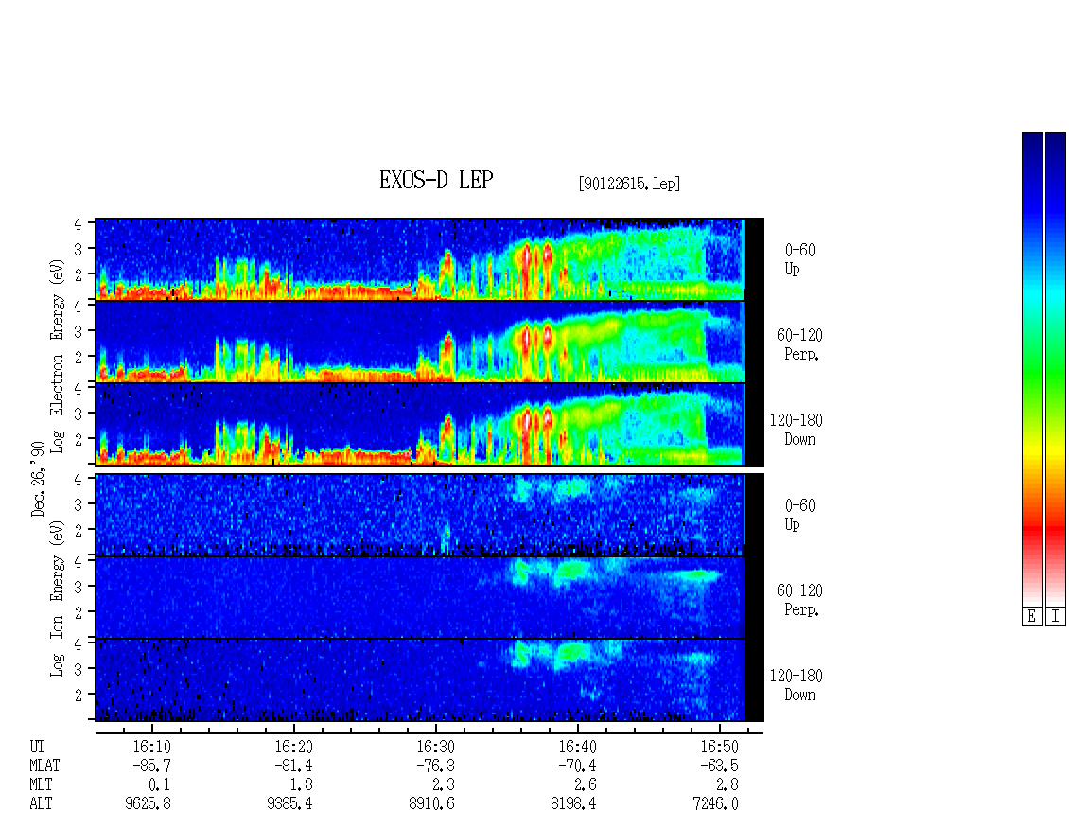This screenshot has width=1069, height=828.
Task: Select the 60-120 Perp. label beside electron panels
Action: click(x=799, y=344)
